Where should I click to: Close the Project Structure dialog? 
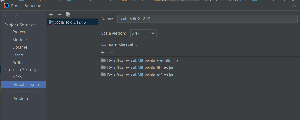[x=294, y=6]
